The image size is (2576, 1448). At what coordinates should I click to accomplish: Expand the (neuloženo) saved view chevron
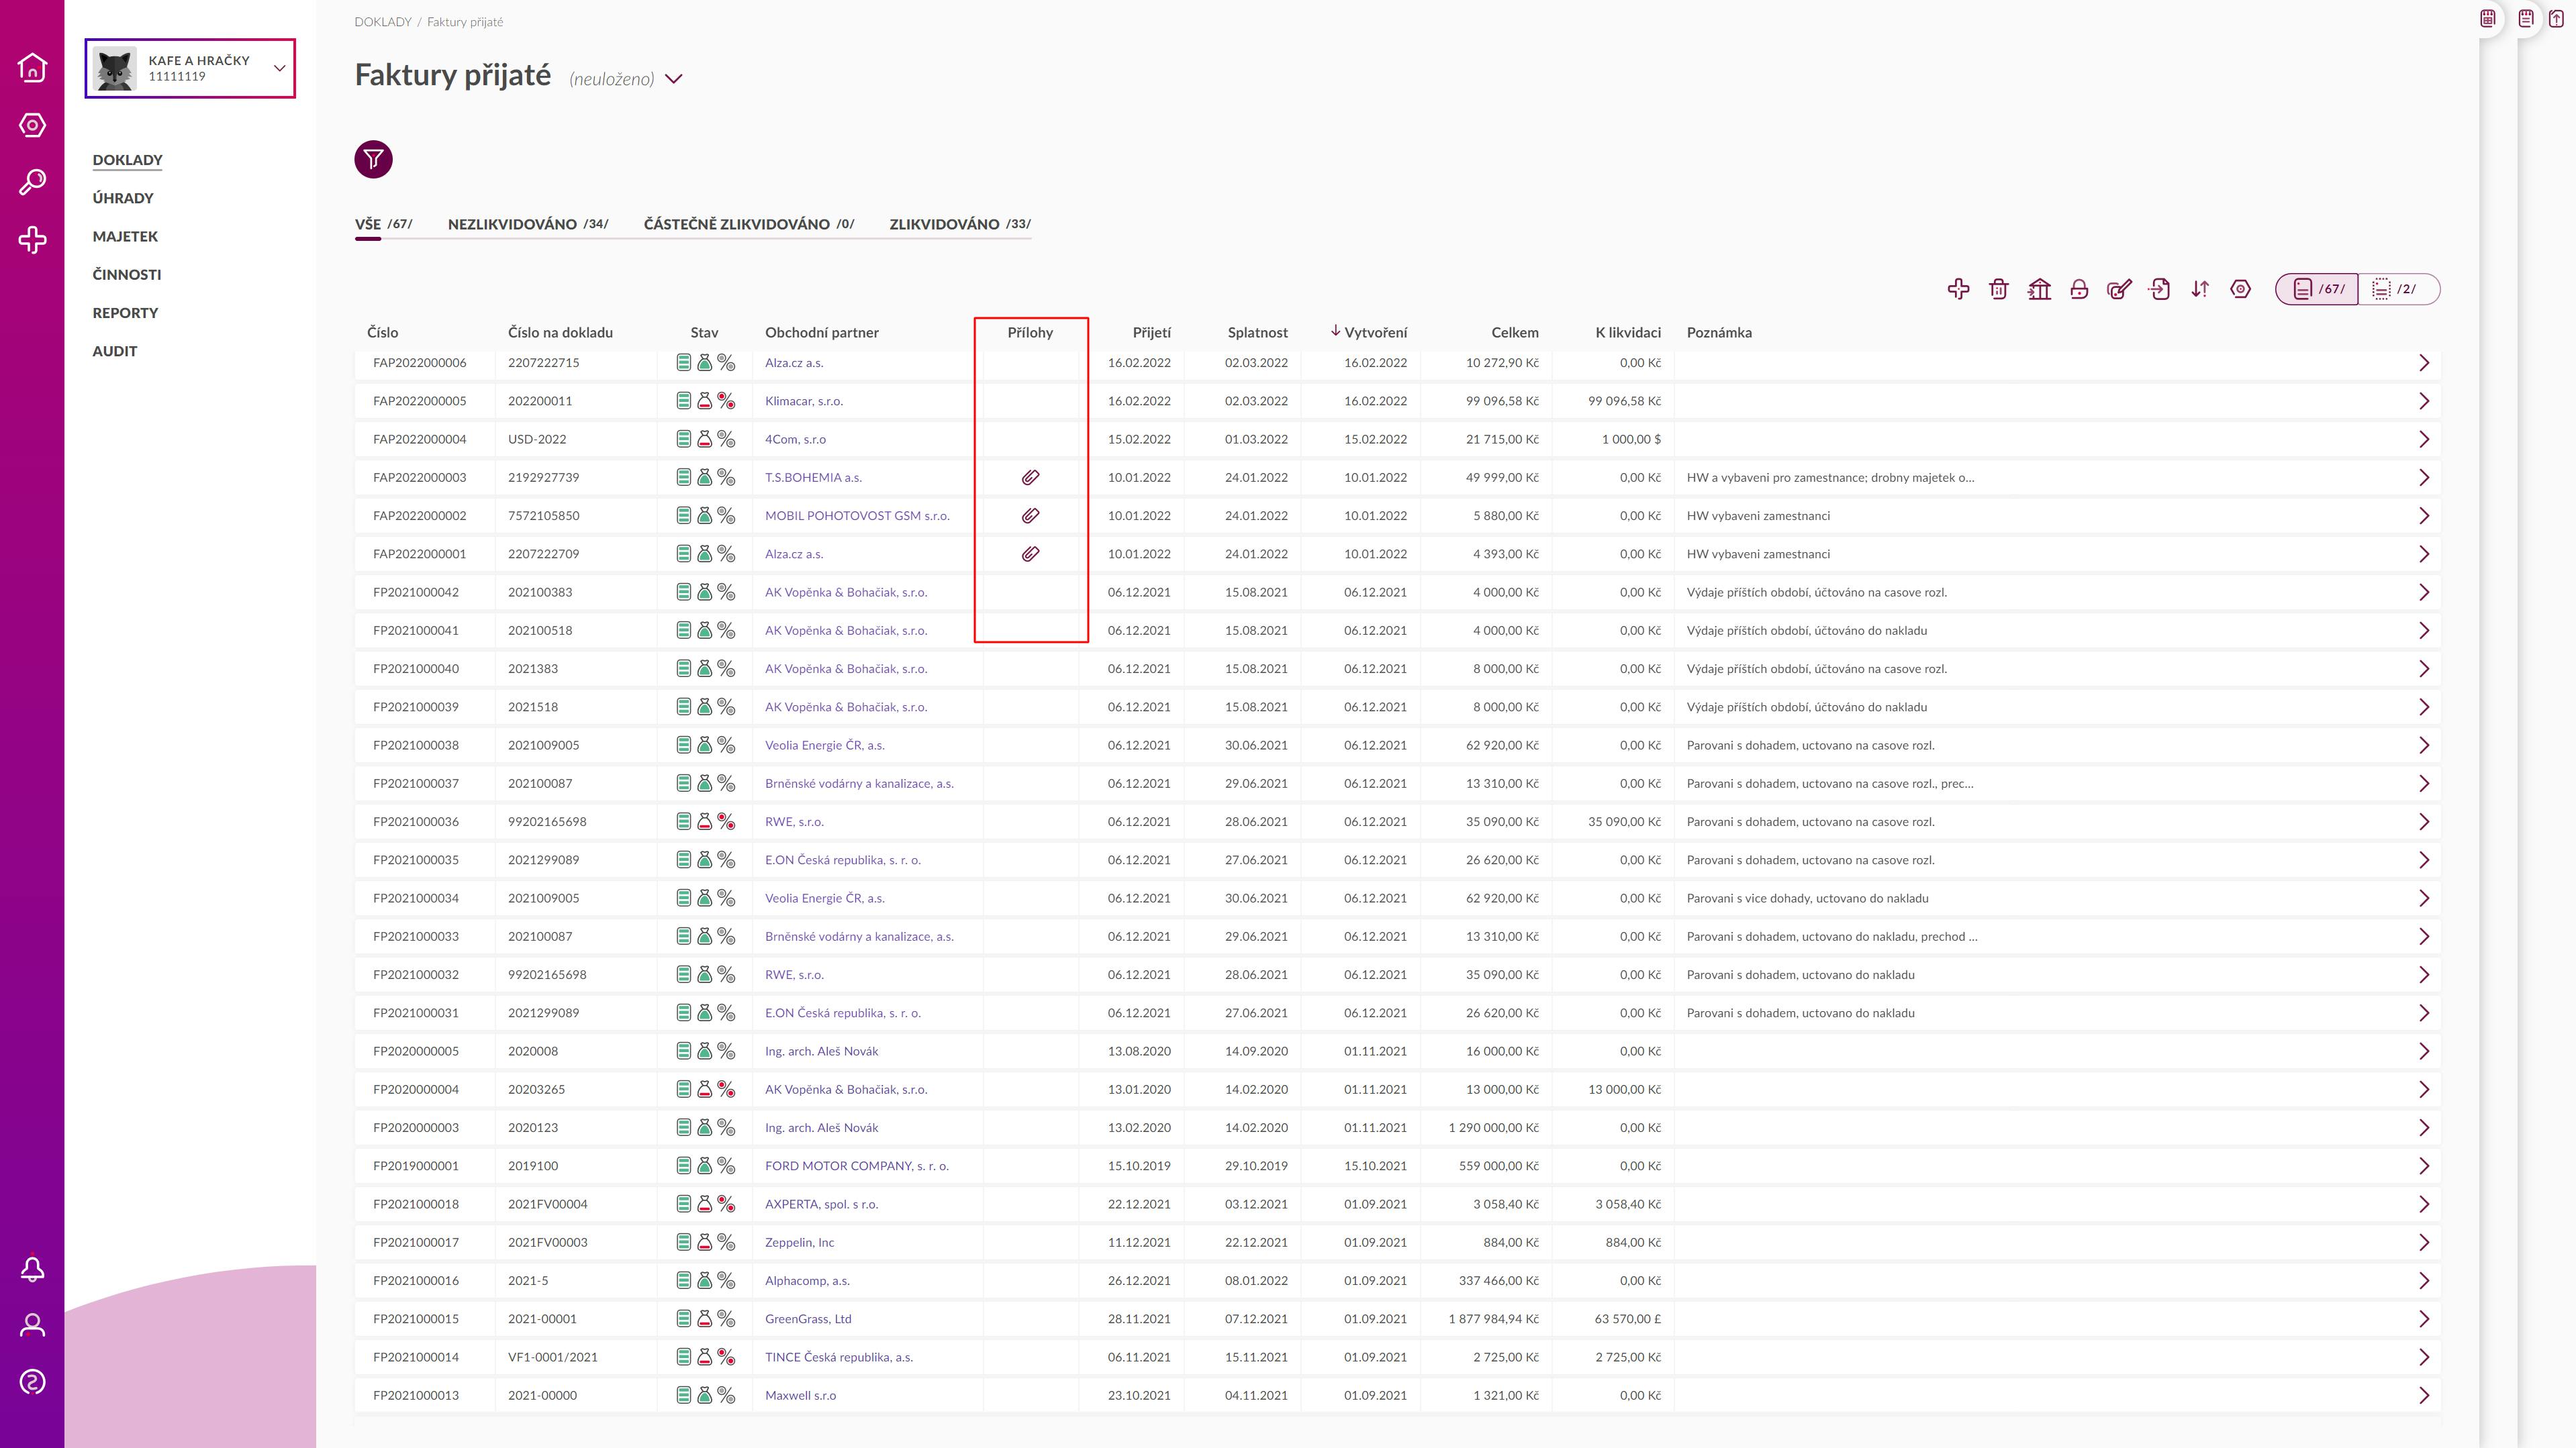674,79
